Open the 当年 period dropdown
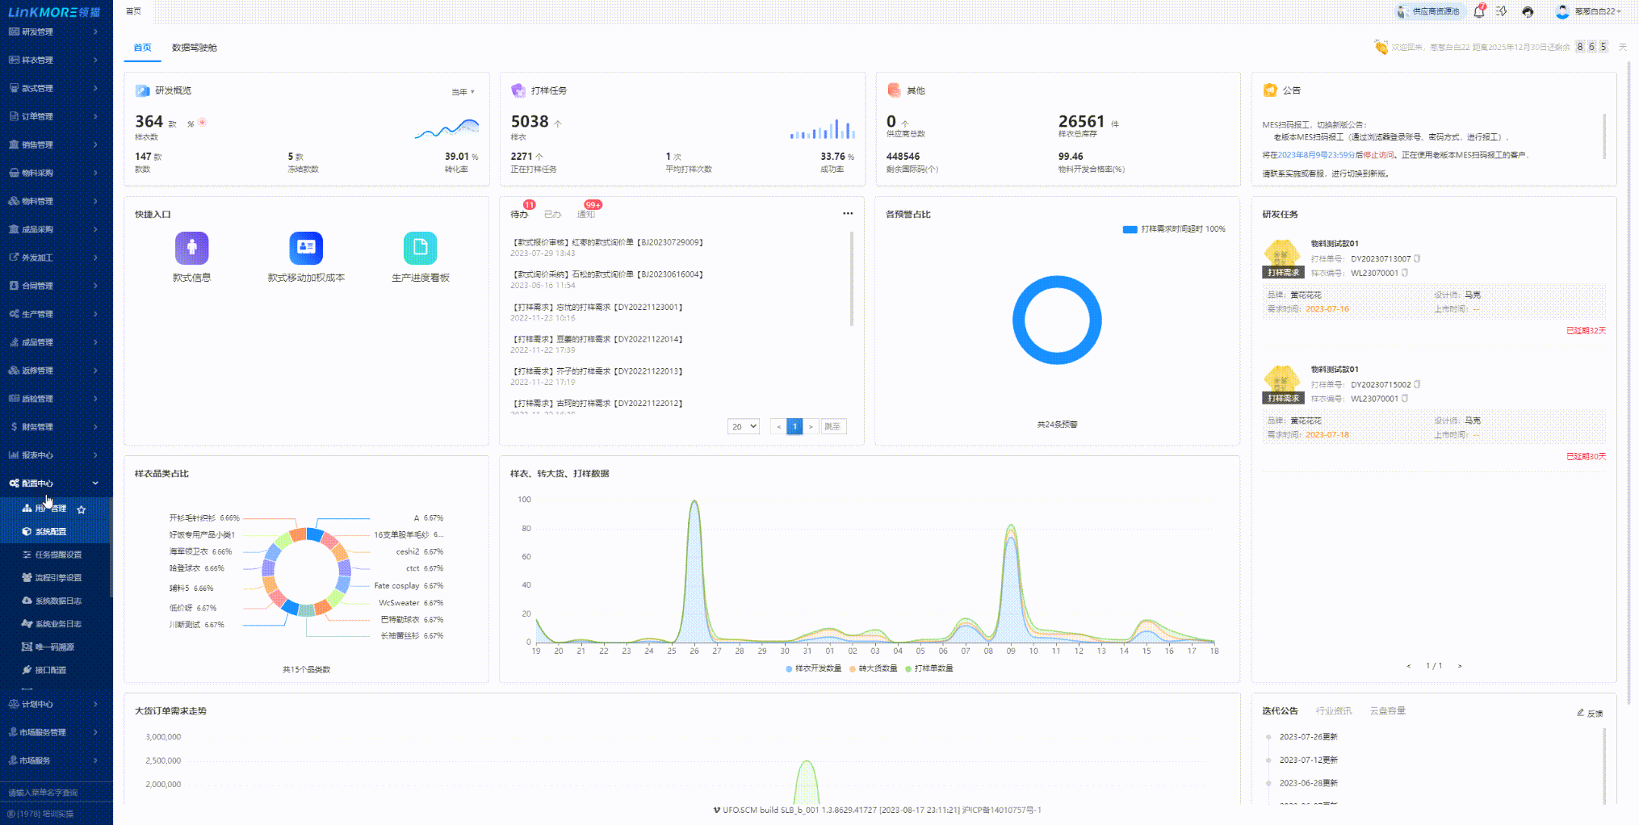The height and width of the screenshot is (825, 1639). pos(463,92)
